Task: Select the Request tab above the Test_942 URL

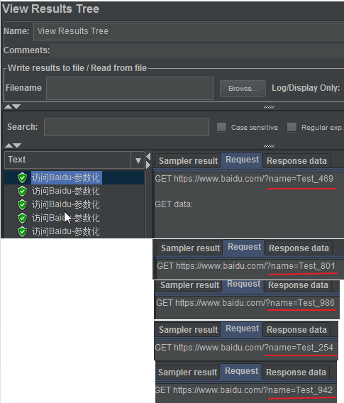Action: click(241, 371)
